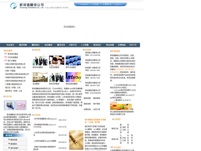
Task: Open the 翻译须知 navigation item
Action: point(61,45)
